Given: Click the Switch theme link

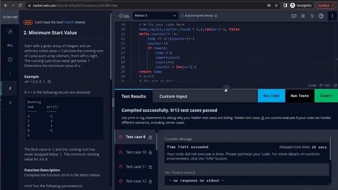Looking at the screenshot, I should point(69,22).
